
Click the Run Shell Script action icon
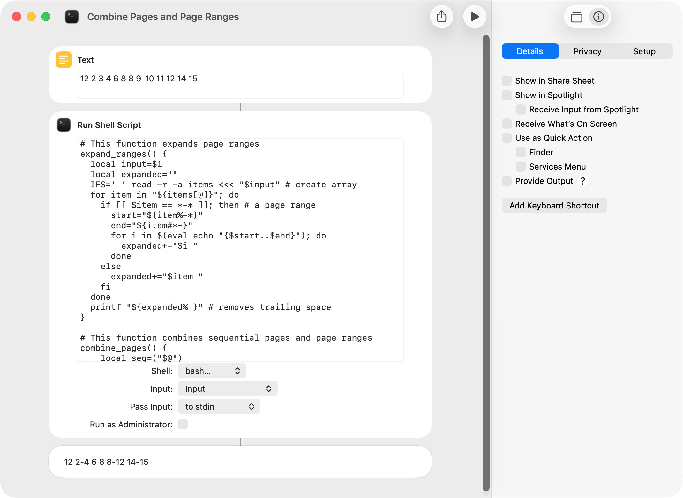[x=64, y=125]
